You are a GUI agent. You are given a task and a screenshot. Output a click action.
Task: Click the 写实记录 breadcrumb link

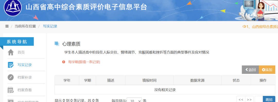click(x=50, y=26)
